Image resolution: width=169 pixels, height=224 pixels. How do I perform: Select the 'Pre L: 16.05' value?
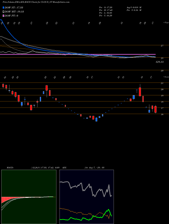point(105,13)
